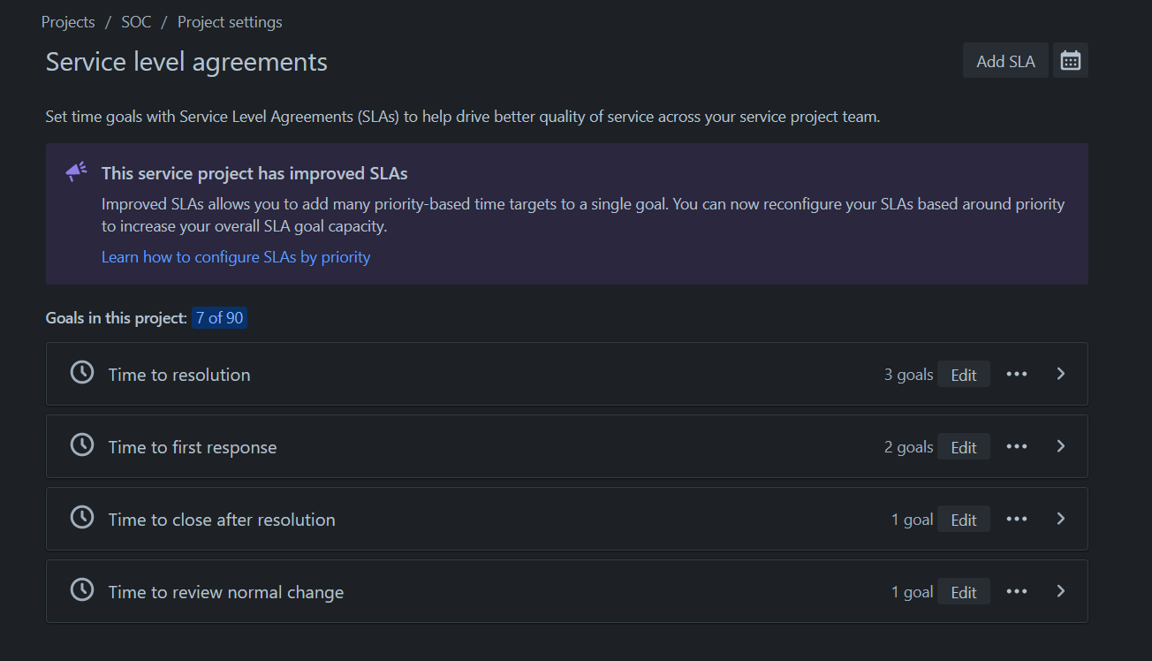The image size is (1152, 661).
Task: Open the calendar icon next to Add SLA
Action: (x=1070, y=61)
